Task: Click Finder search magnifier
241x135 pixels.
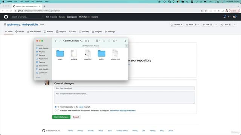Action: tap(125, 41)
